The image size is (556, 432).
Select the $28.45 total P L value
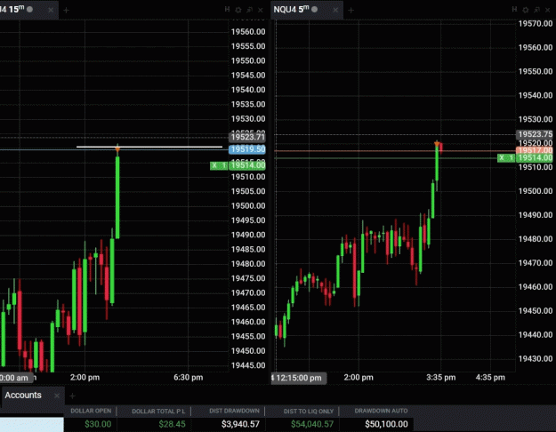[x=172, y=424]
